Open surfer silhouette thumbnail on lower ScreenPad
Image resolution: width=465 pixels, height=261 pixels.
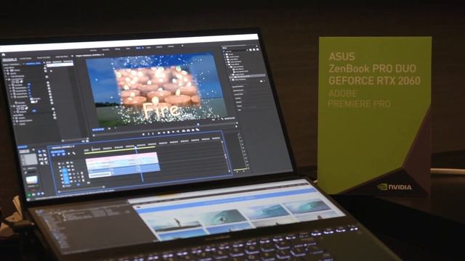tap(178, 222)
